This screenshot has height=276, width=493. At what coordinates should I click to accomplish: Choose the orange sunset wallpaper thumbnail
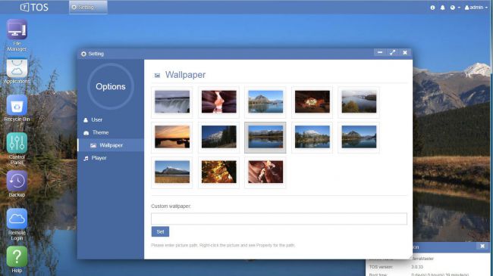click(x=172, y=137)
